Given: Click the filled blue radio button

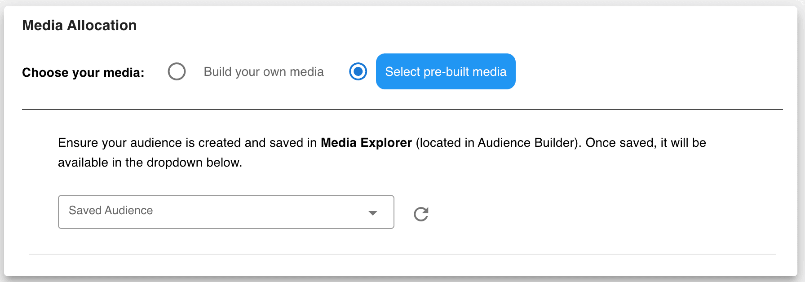Looking at the screenshot, I should coord(358,71).
